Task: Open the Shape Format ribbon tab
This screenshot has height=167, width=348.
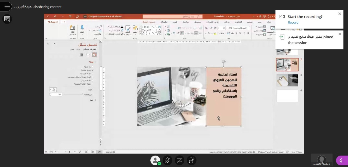Action: tap(148, 22)
